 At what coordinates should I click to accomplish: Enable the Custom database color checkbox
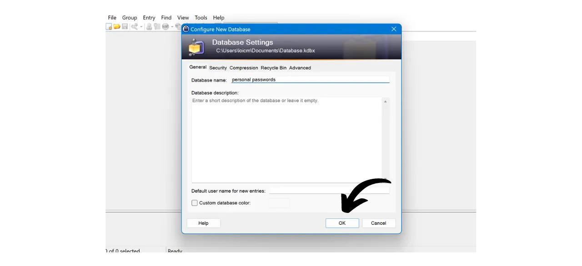click(195, 203)
